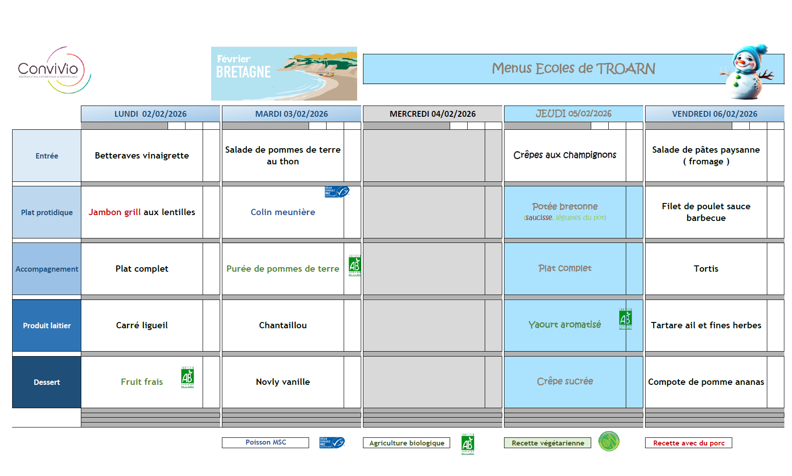Click the Recette avec du porc legend box
The width and height of the screenshot is (792, 476).
(688, 443)
